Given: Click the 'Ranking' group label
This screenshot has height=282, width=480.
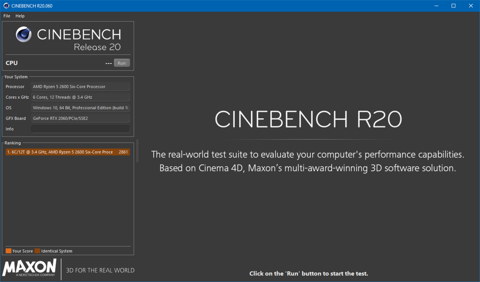Looking at the screenshot, I should coord(13,143).
